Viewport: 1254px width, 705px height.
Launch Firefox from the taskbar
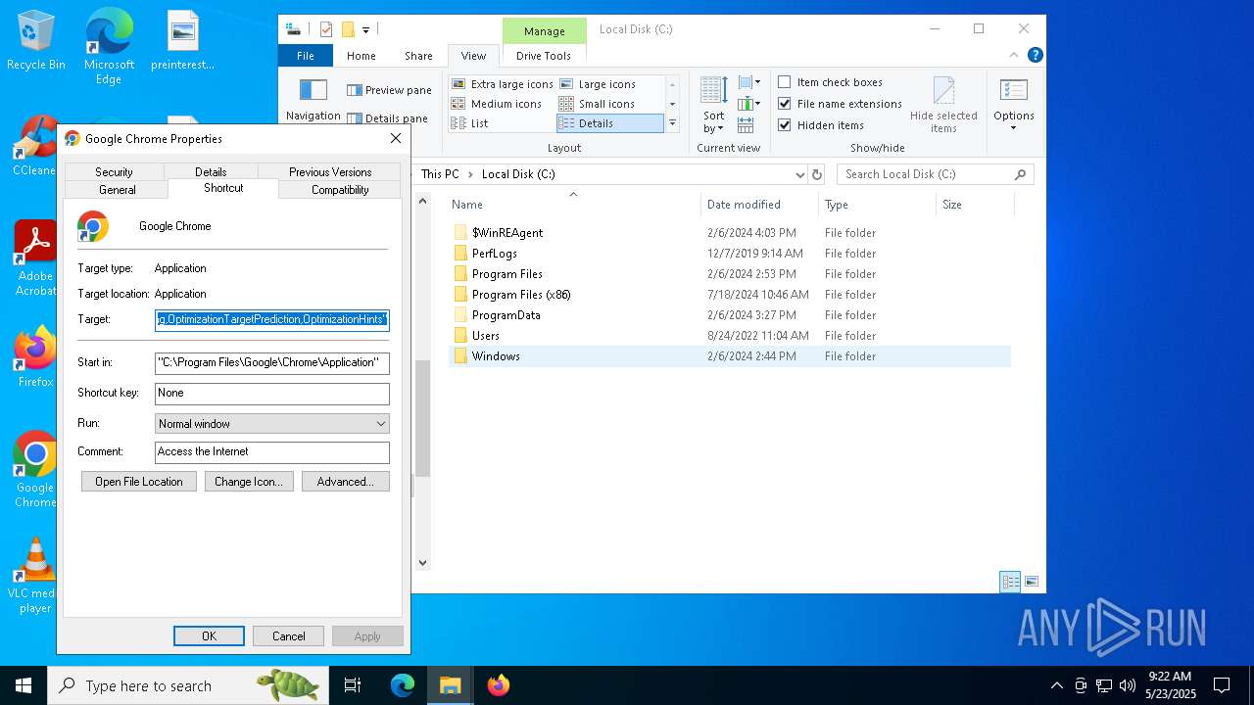pyautogui.click(x=499, y=685)
